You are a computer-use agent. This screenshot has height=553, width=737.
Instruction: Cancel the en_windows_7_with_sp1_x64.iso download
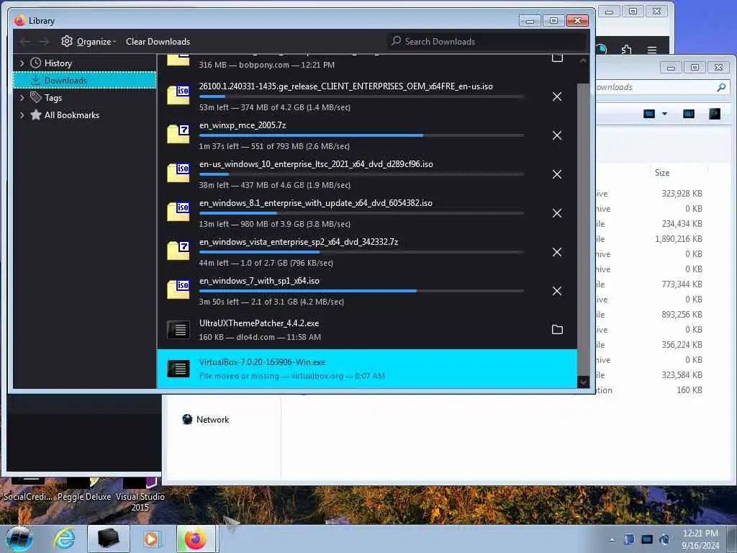point(557,291)
